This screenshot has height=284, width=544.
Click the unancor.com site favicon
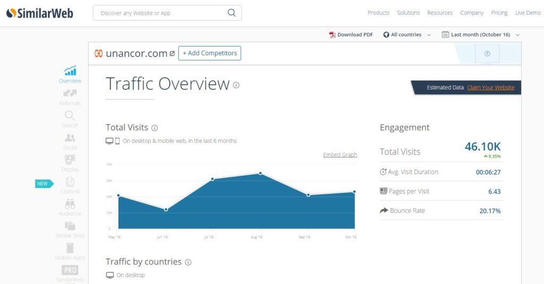(98, 54)
